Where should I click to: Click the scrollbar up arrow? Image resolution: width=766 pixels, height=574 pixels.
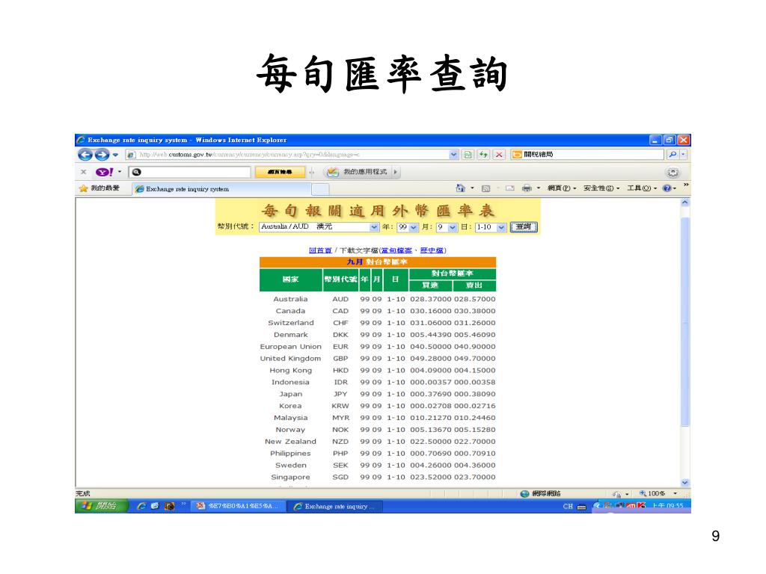[685, 203]
